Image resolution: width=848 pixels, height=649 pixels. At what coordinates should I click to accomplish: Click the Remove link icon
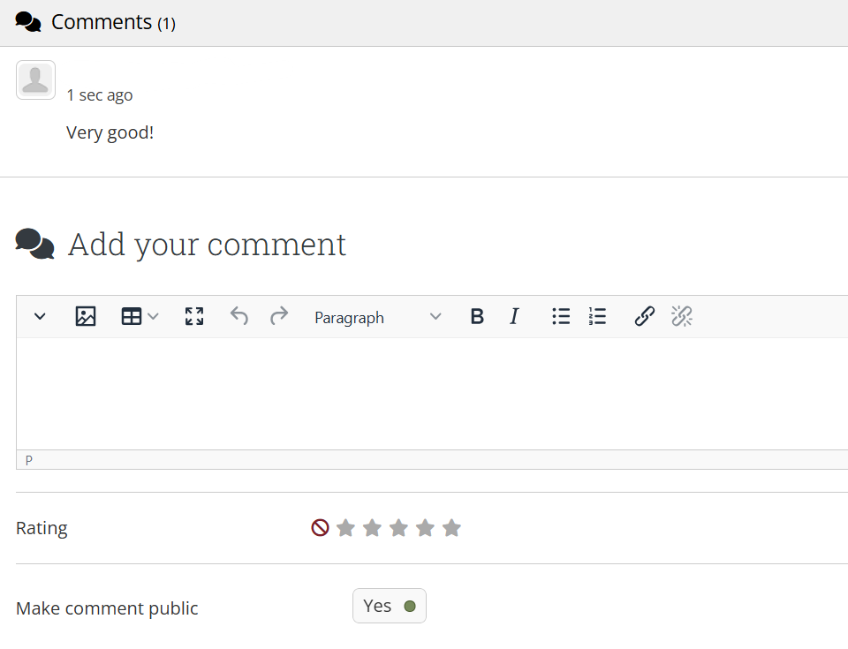[681, 317]
